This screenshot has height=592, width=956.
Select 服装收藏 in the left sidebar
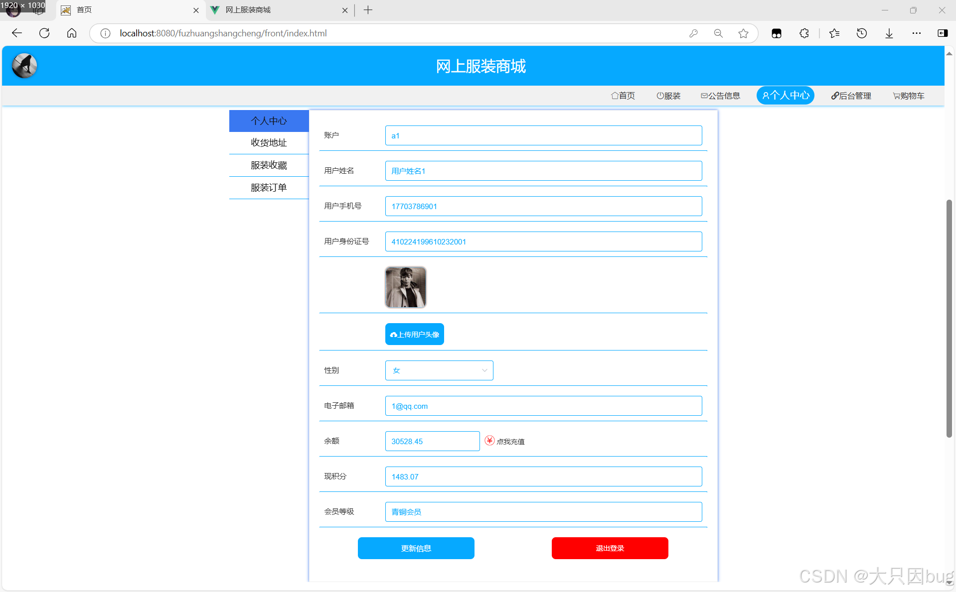(269, 165)
